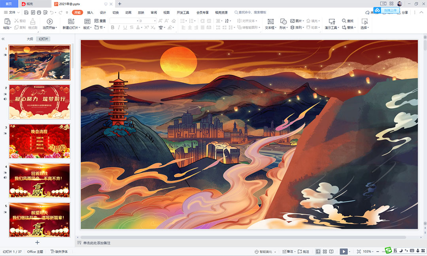
Task: Open the Animation (动画) ribbon tab
Action: point(128,13)
